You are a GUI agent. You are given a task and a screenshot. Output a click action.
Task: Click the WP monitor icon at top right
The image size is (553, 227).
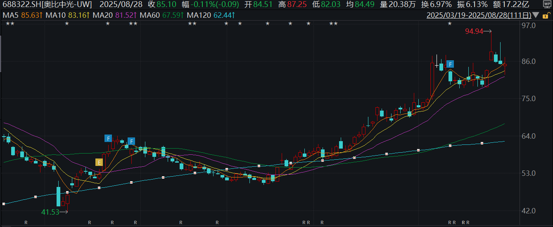tap(547, 5)
